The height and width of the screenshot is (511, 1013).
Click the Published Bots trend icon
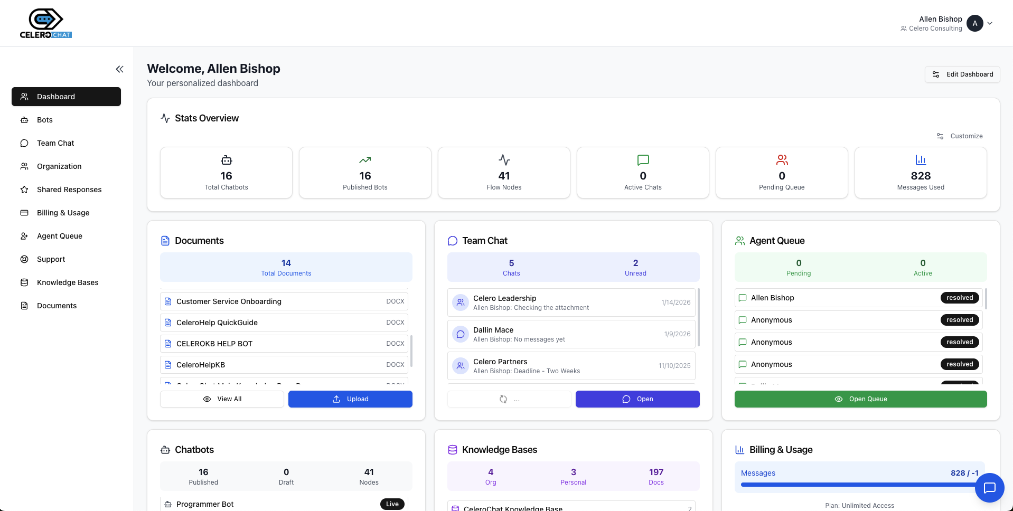pos(365,160)
